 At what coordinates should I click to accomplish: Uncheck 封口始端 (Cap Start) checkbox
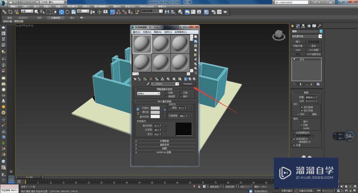(x=301, y=107)
